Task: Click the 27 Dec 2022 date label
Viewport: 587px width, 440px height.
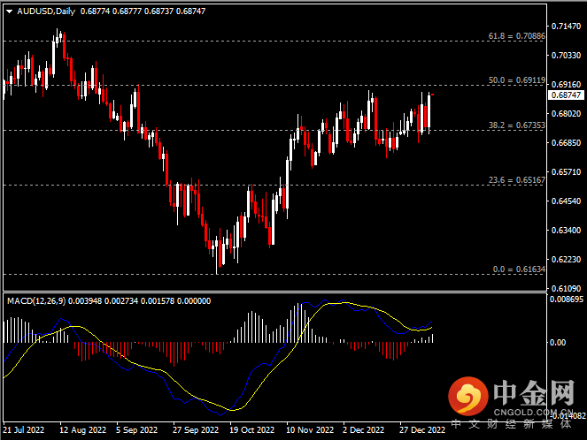Action: [421, 430]
